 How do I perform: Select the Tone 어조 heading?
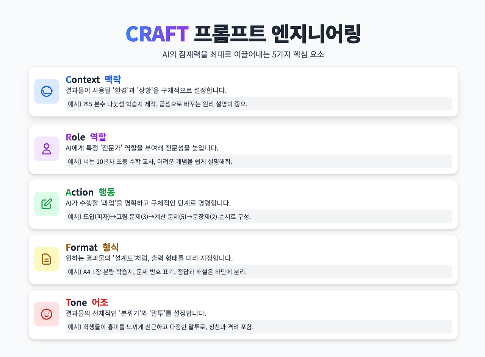87,303
